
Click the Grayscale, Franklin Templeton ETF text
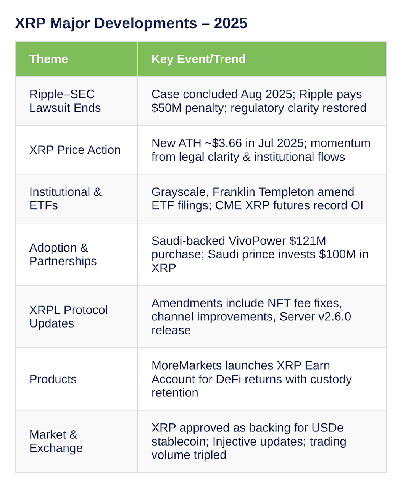point(257,199)
